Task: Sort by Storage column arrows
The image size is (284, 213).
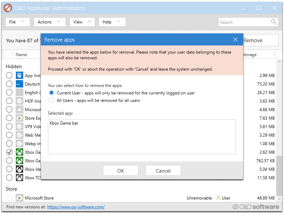Action: pos(274,54)
